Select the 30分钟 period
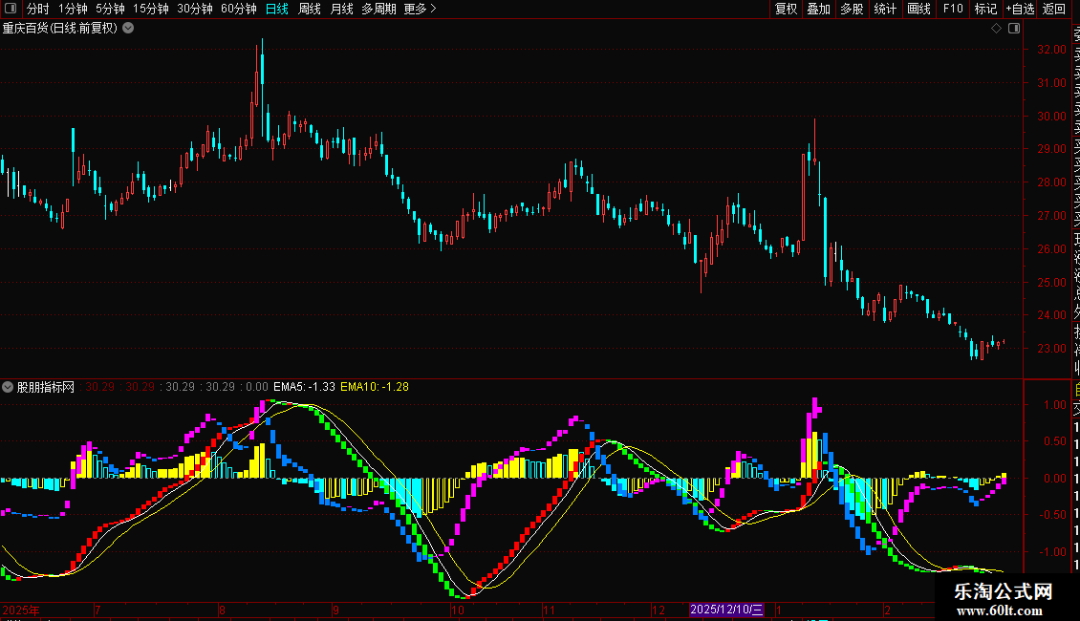 [195, 9]
